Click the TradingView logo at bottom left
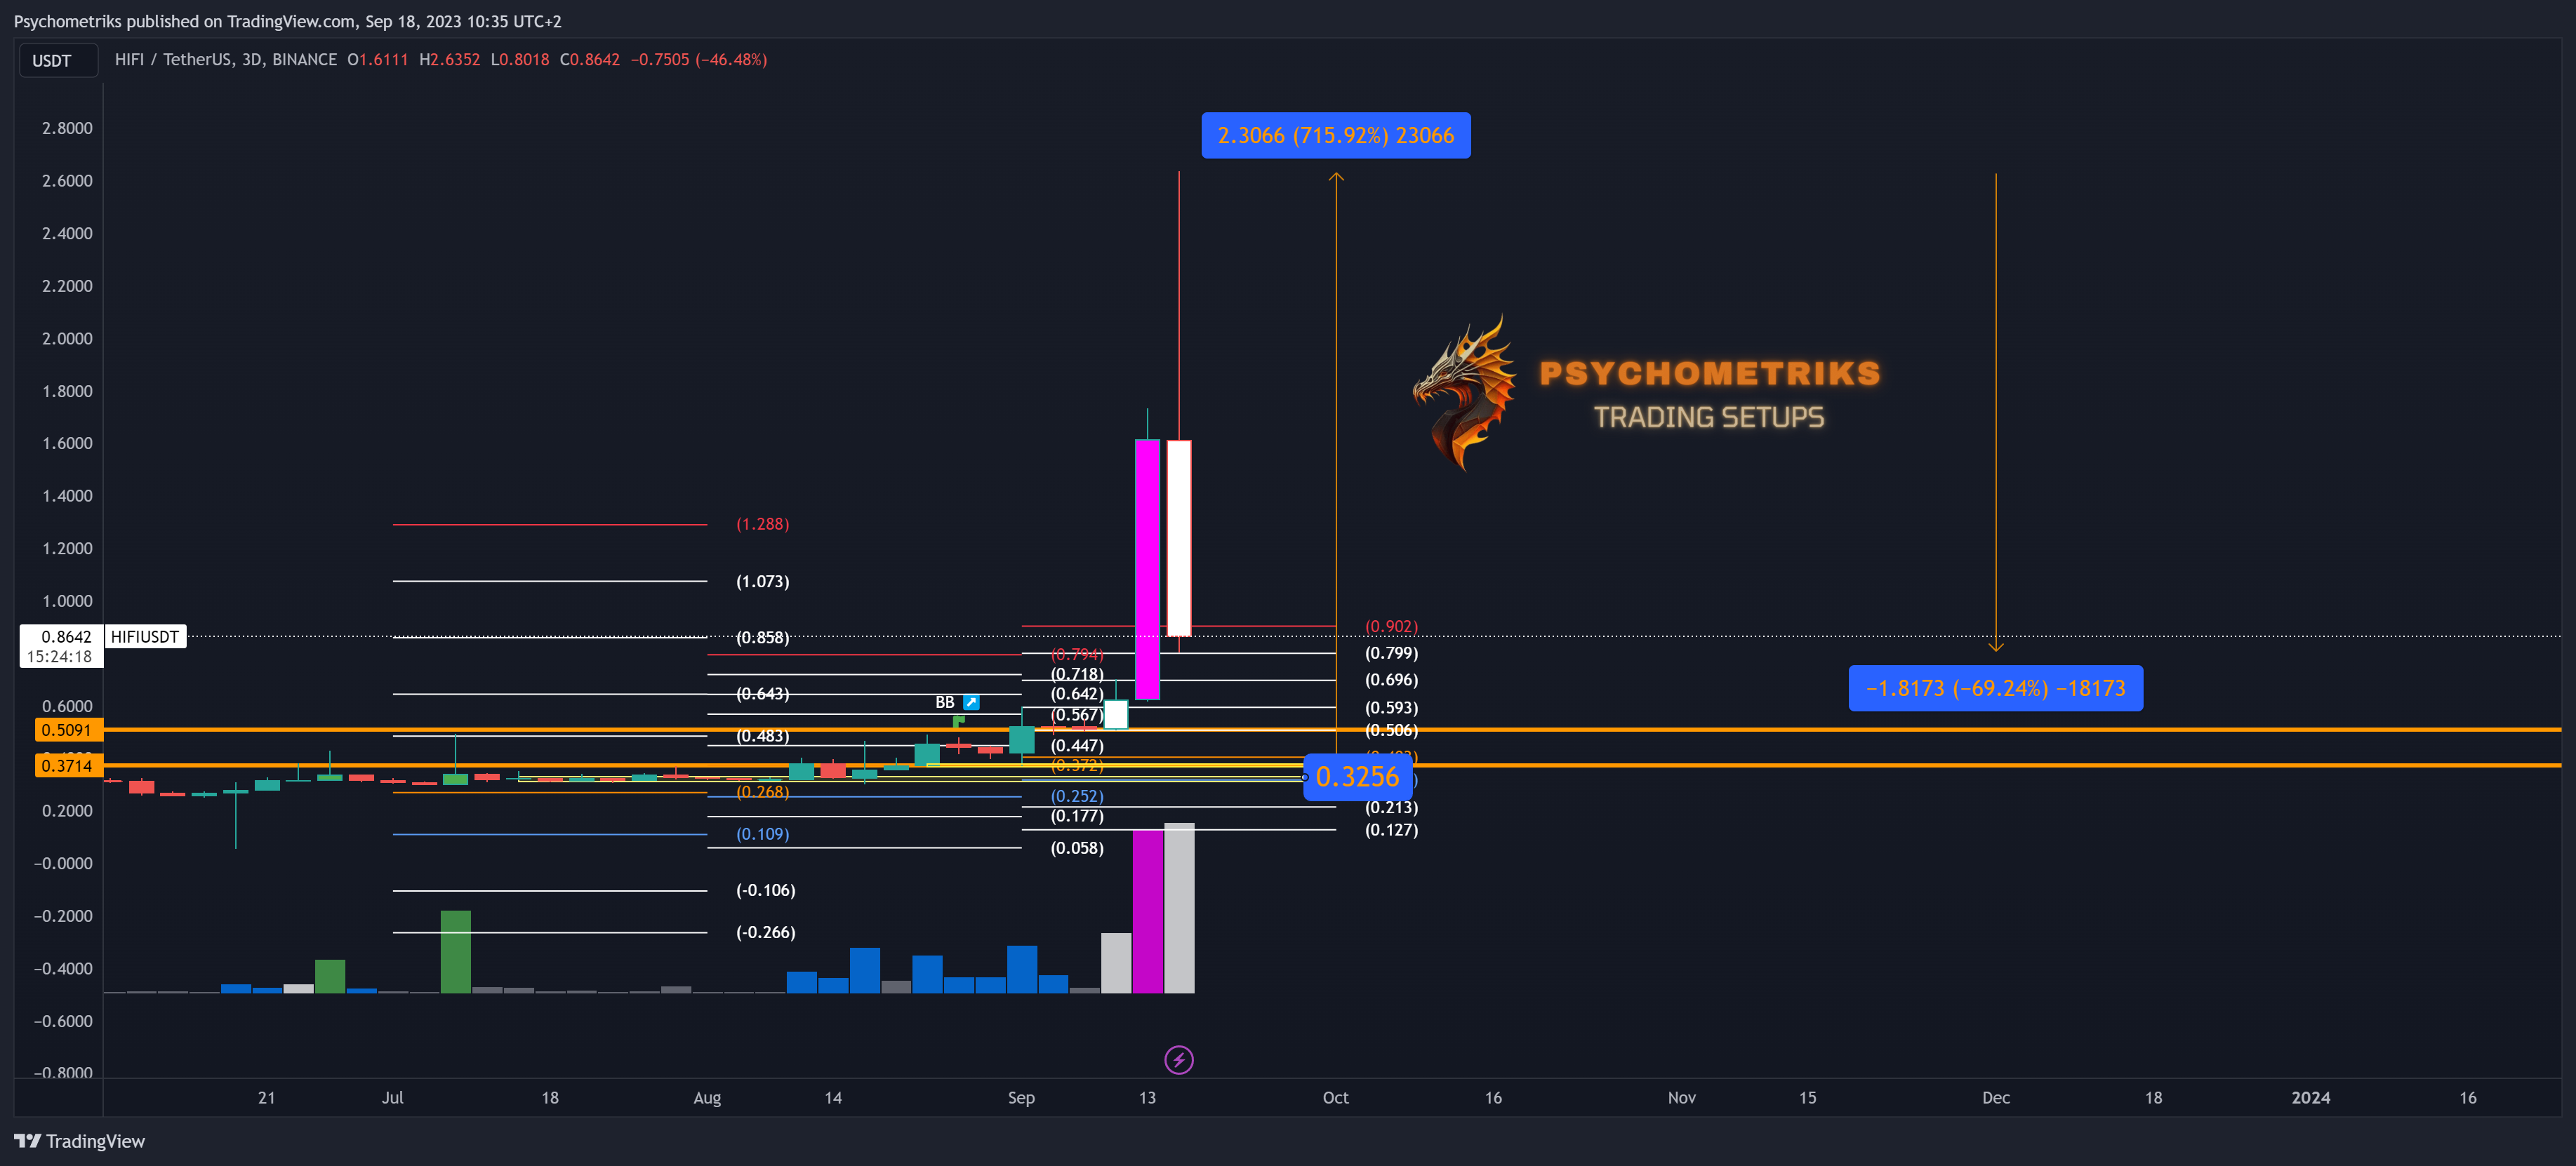2576x1166 pixels. point(80,1141)
